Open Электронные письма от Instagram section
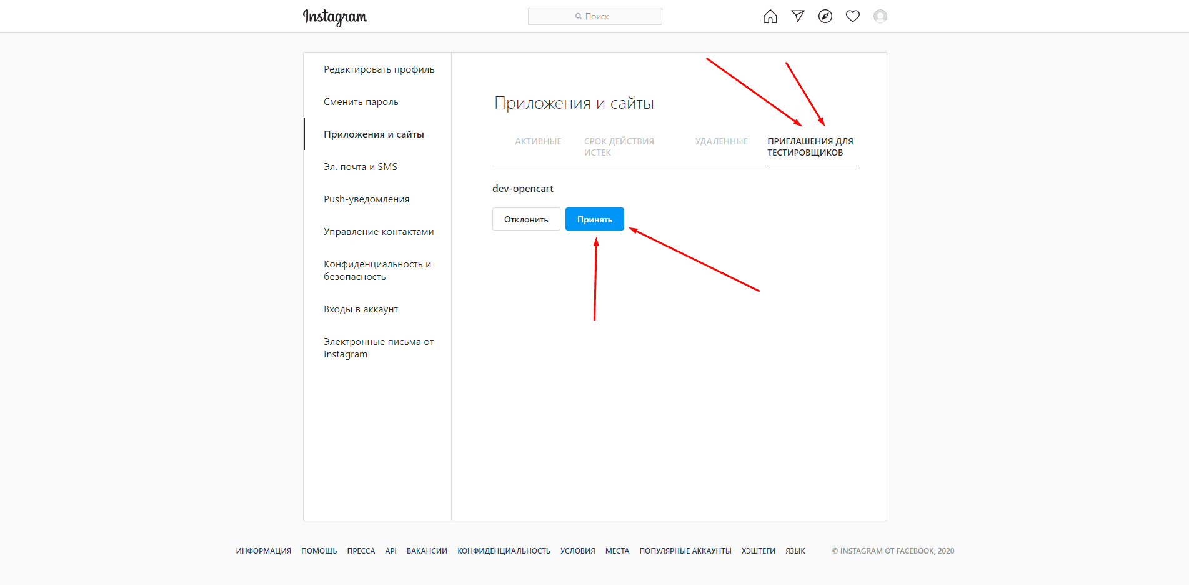Image resolution: width=1189 pixels, height=585 pixels. 379,348
